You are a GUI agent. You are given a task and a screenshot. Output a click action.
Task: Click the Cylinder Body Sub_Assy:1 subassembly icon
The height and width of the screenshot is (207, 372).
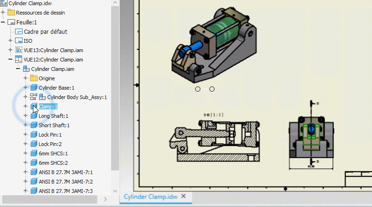(x=42, y=97)
